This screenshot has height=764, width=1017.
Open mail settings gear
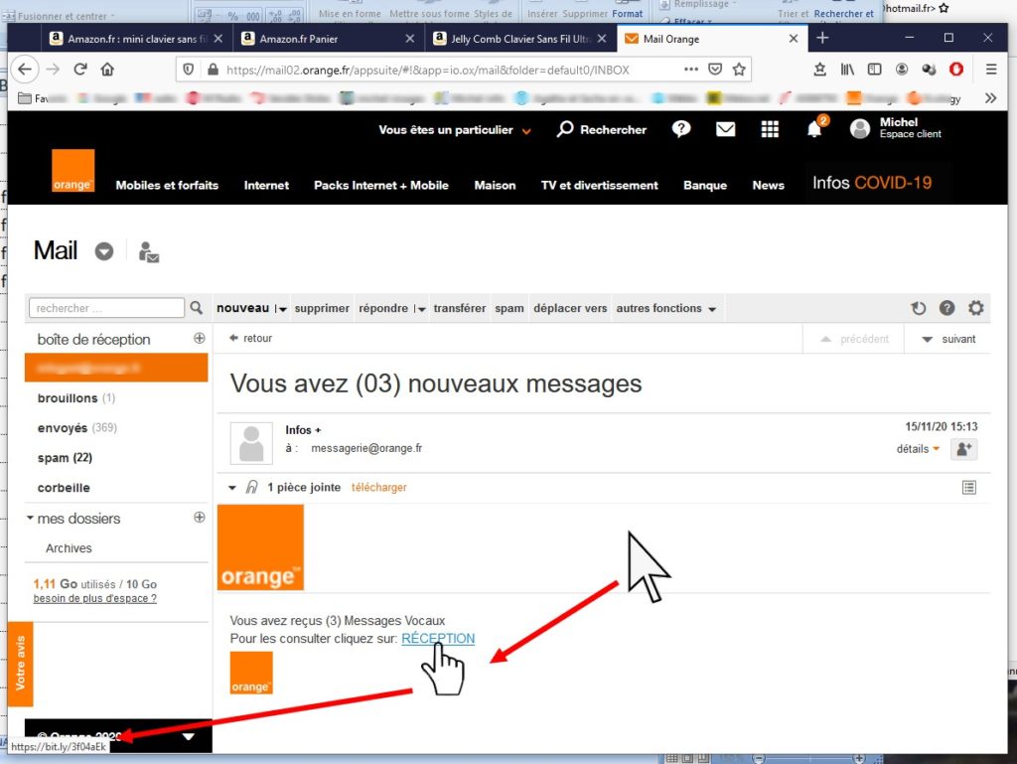tap(975, 308)
